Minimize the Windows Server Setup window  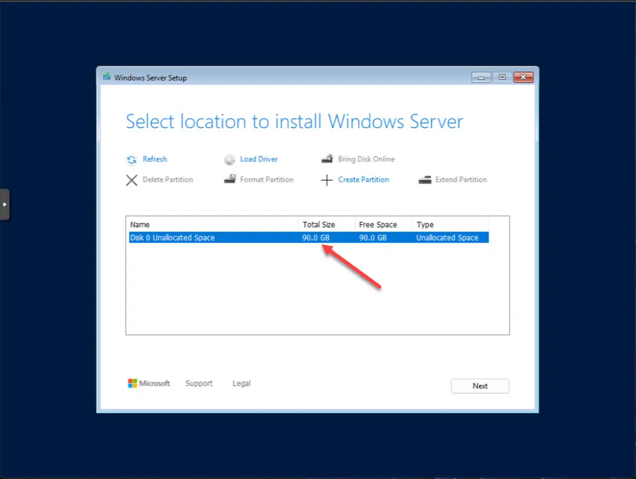pos(481,77)
